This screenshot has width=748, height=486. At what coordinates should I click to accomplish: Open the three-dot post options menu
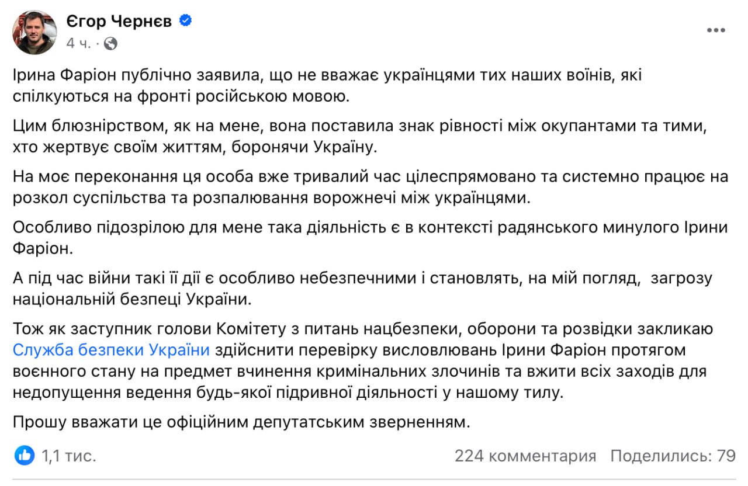[716, 30]
